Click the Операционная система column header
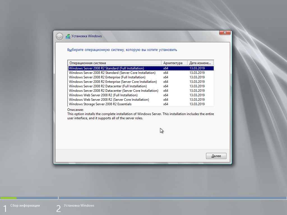The height and width of the screenshot is (215, 287). pyautogui.click(x=115, y=63)
